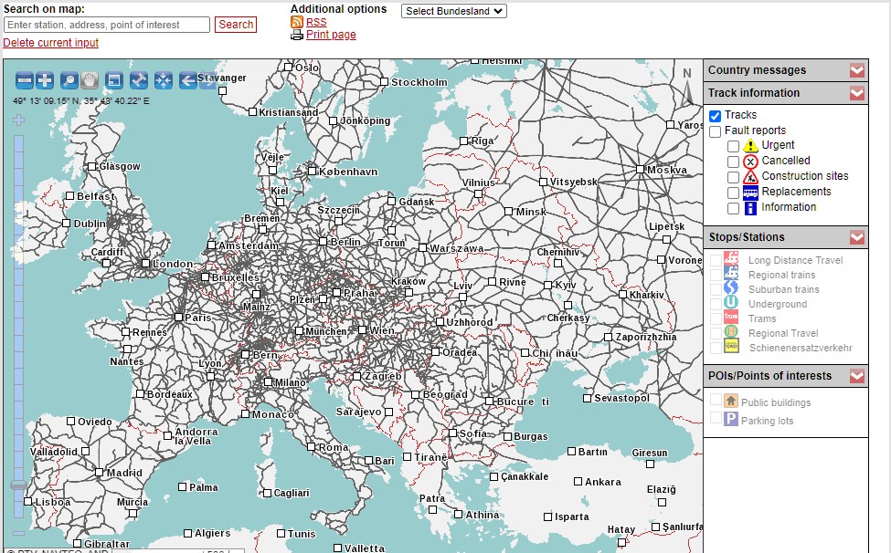Open the Select Bundesland dropdown

(x=454, y=11)
